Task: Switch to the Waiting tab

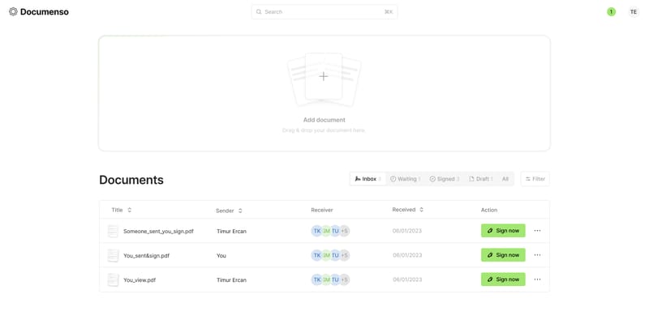Action: (x=405, y=179)
